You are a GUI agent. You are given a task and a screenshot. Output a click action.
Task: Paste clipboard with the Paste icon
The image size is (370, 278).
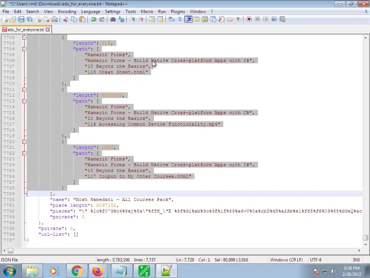82,20
